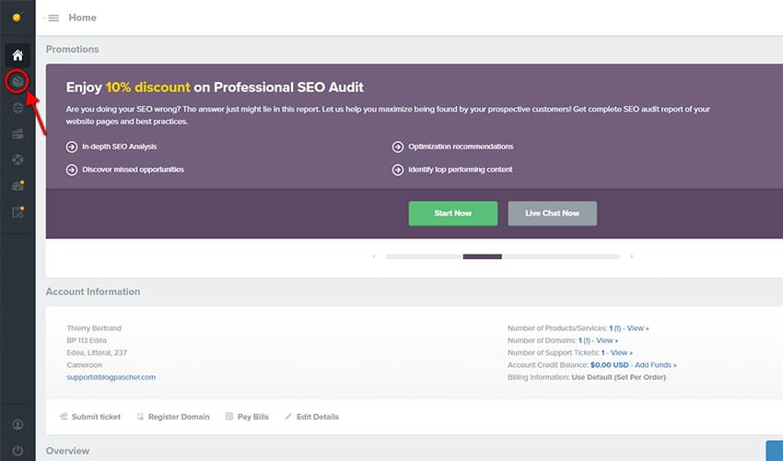The height and width of the screenshot is (461, 783).
Task: Click the Add Funds link
Action: pos(656,365)
